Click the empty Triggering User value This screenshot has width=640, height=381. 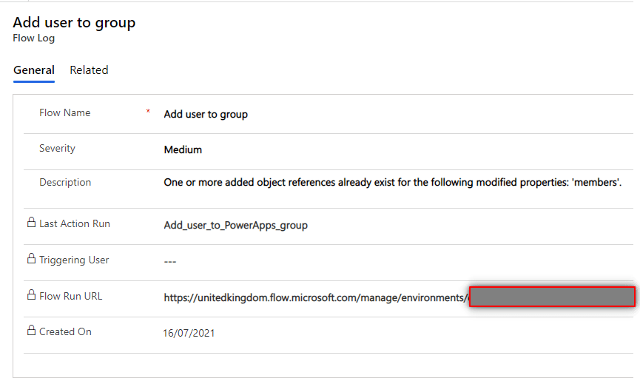click(170, 261)
